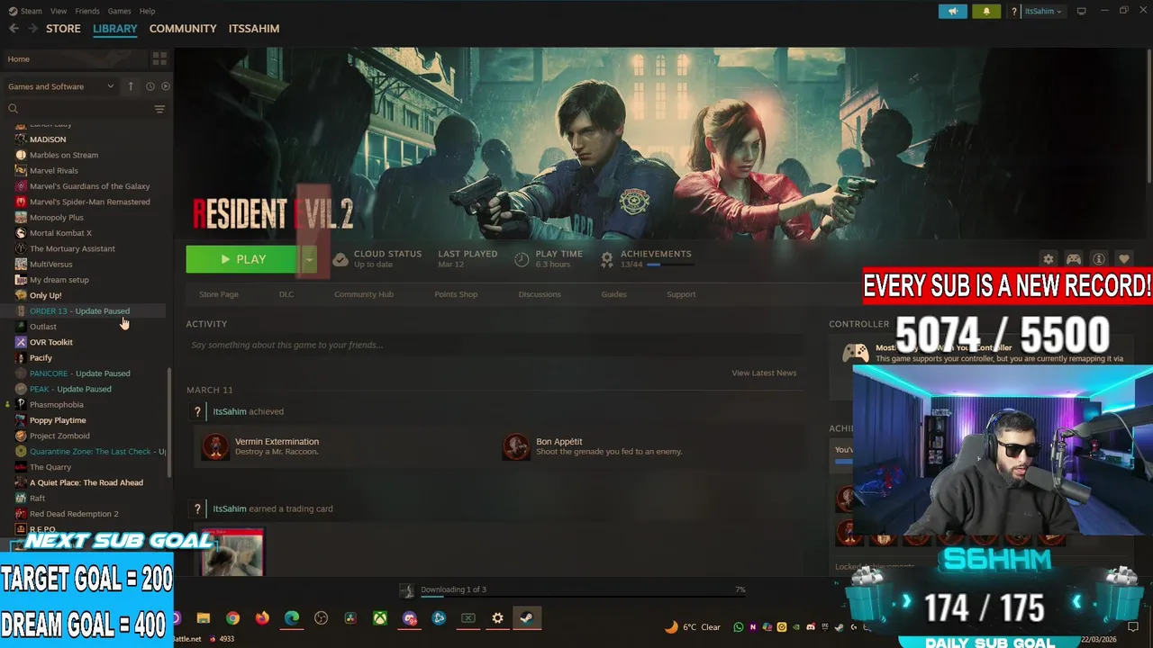Go forward with the right navigation arrow
1153x648 pixels.
point(32,29)
